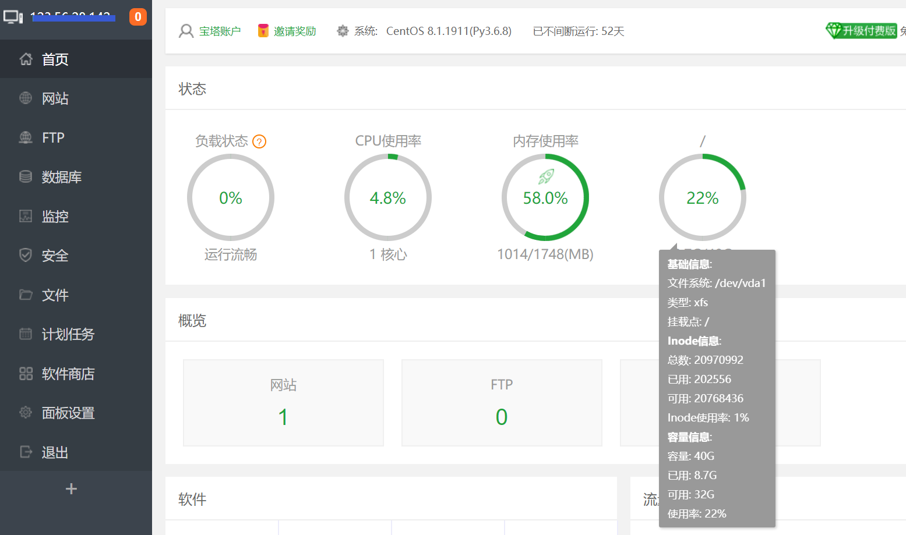Click the orange load status help icon
This screenshot has width=906, height=535.
click(x=259, y=141)
